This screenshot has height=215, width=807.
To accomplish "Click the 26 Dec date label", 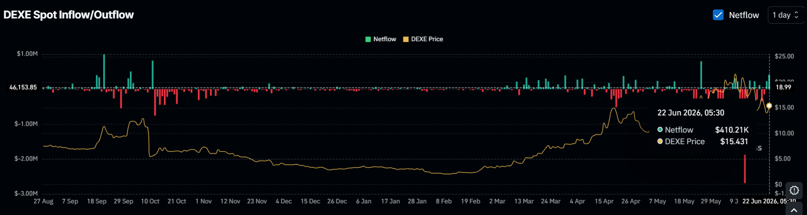I will (337, 201).
